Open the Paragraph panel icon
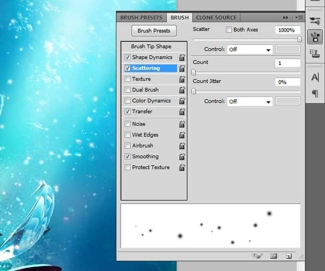 315,93
